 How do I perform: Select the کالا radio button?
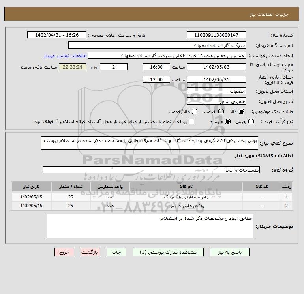coord(242,112)
